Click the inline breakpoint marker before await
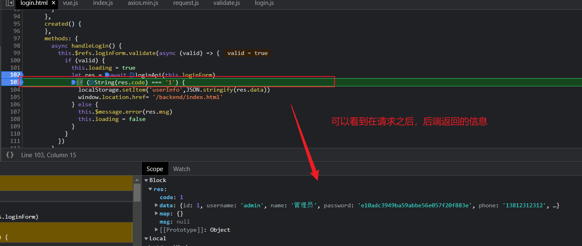Image resolution: width=582 pixels, height=246 pixels. [107, 75]
